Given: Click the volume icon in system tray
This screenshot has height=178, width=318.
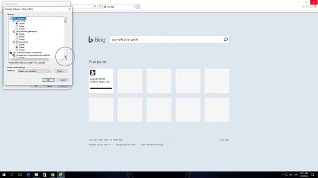Looking at the screenshot, I should [x=291, y=175].
